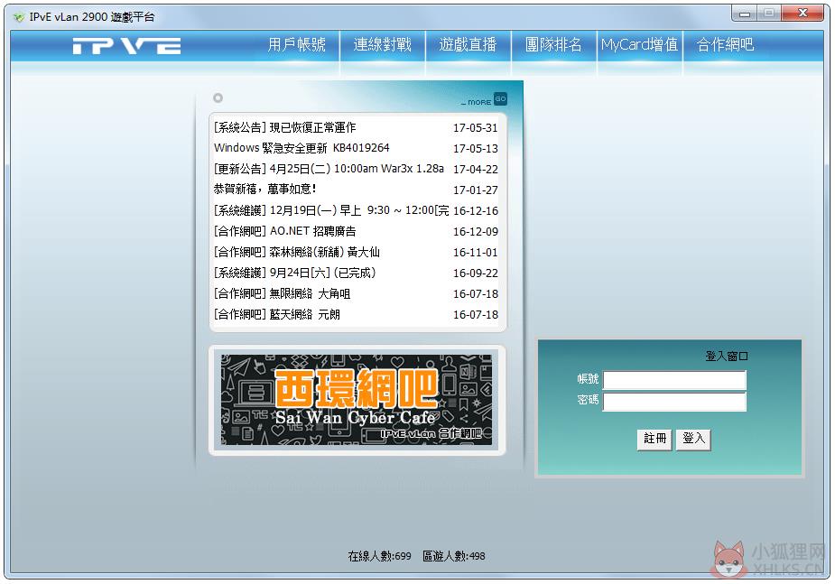This screenshot has height=584, width=835.
Task: Click the app icon in the title bar
Action: pyautogui.click(x=19, y=17)
